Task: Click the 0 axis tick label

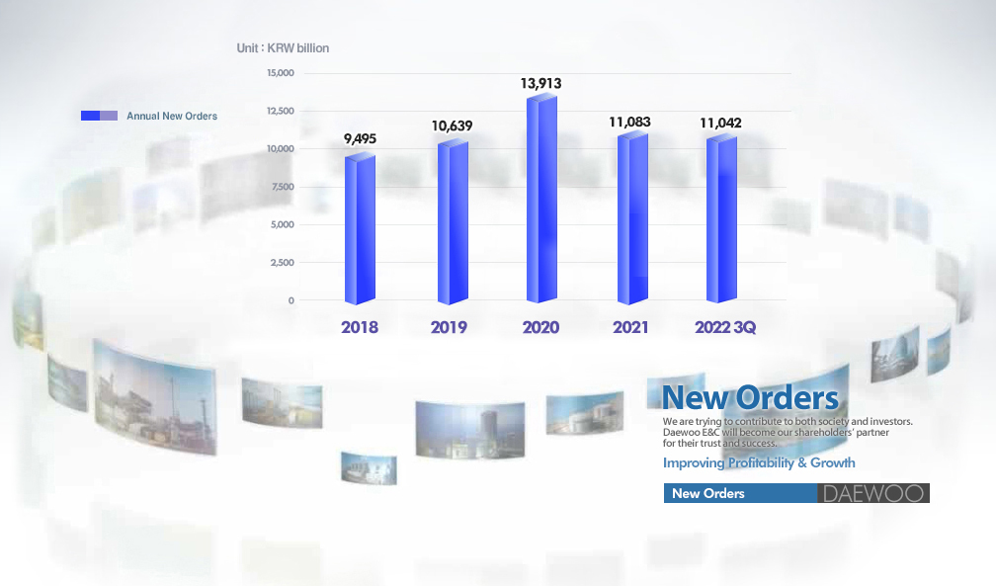Action: pyautogui.click(x=291, y=300)
